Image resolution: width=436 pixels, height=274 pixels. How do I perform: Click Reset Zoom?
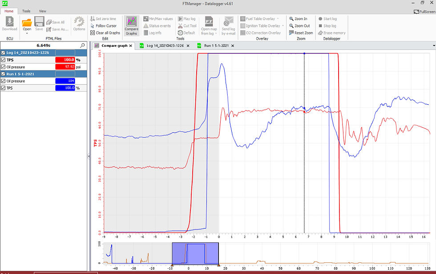(301, 33)
